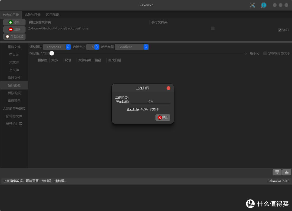Open the 项目配置 tab
This screenshot has width=292, height=211.
52,15
